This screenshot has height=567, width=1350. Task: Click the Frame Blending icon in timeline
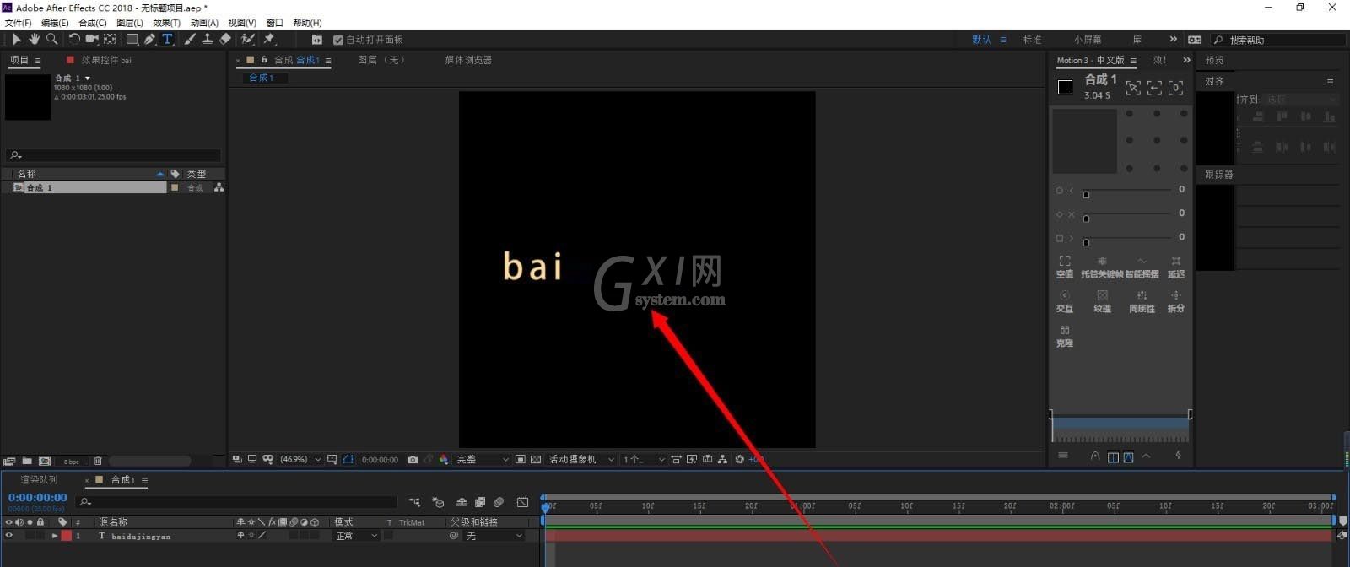point(480,502)
